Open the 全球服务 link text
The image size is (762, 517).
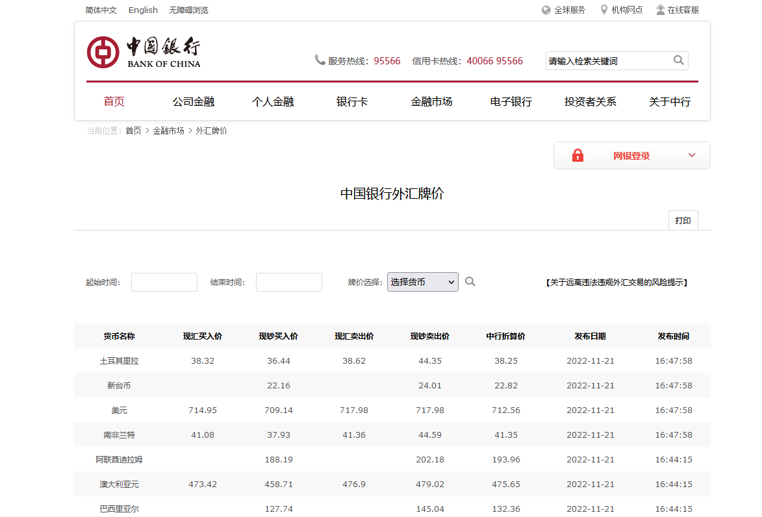(x=570, y=10)
